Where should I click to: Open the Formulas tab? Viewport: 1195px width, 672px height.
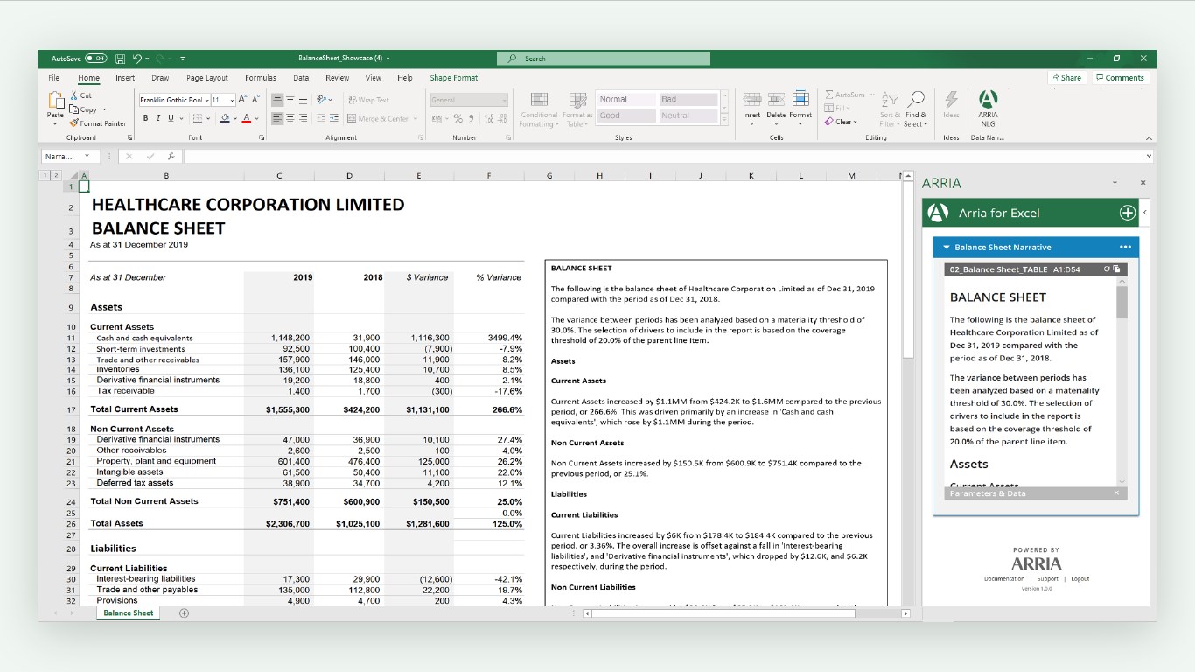point(261,78)
